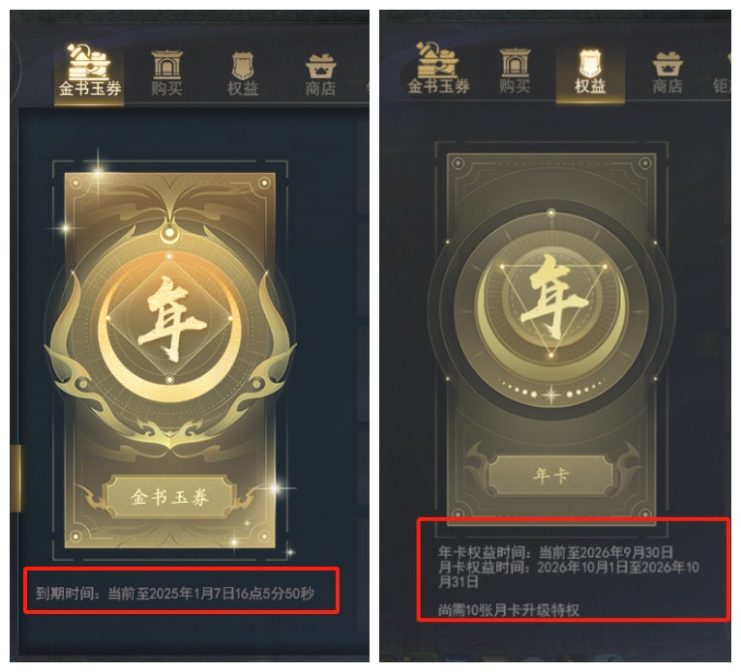Click the gold side handle at left edge
This screenshot has width=741, height=672.
[x=15, y=478]
